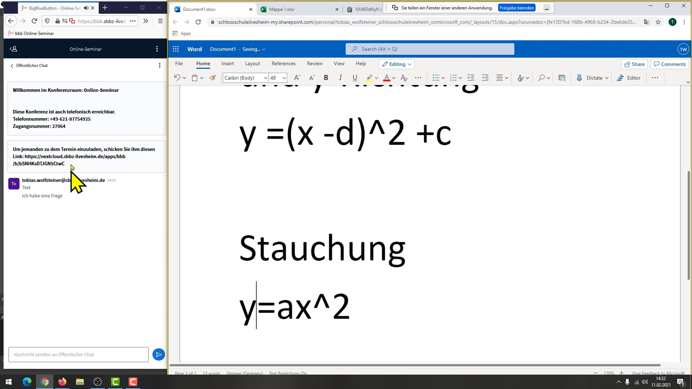Increase paragraph indent

point(485,78)
